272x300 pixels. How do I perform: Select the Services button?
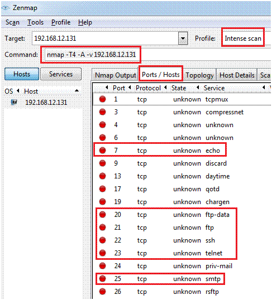pos(61,74)
